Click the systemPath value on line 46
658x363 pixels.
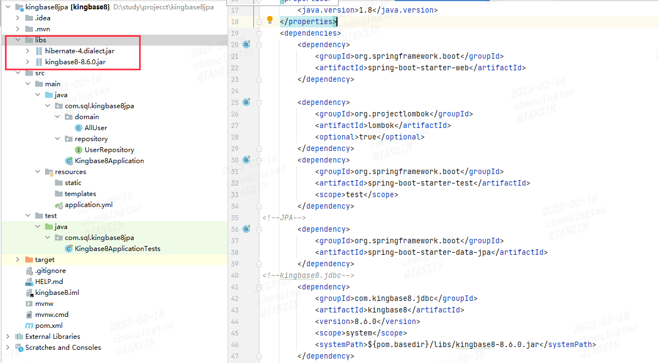click(453, 344)
